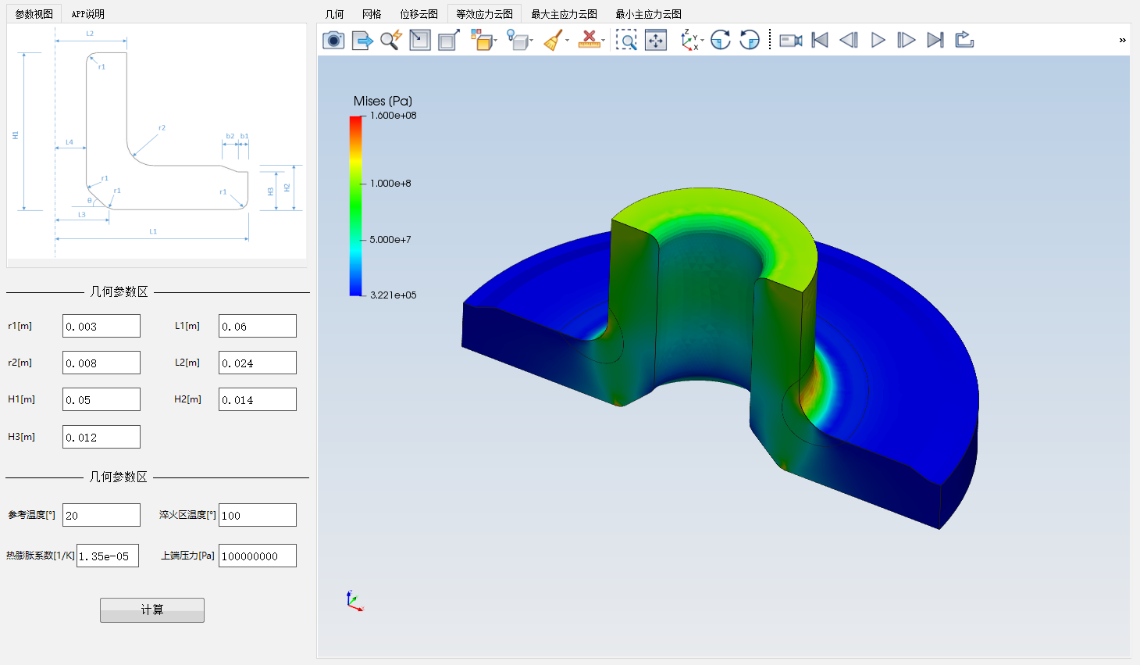Open the API说明 tab
This screenshot has width=1140, height=665.
pyautogui.click(x=87, y=14)
